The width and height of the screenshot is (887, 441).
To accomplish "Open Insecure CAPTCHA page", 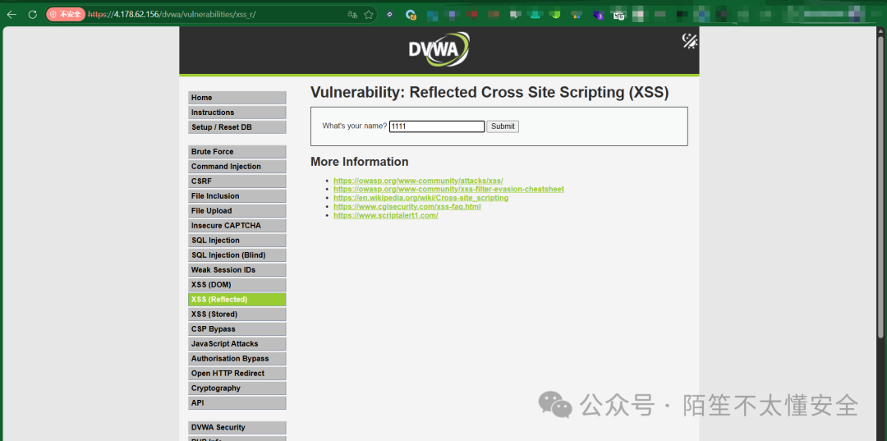I will 237,226.
